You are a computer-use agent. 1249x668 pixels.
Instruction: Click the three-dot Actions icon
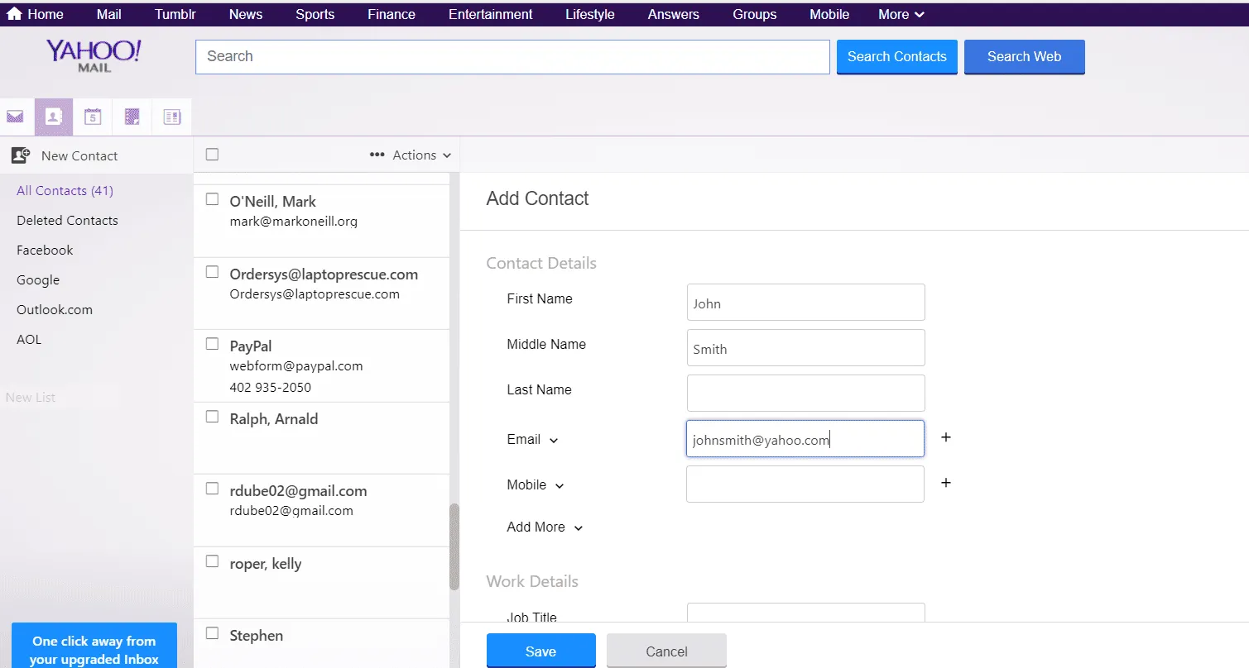pos(377,155)
